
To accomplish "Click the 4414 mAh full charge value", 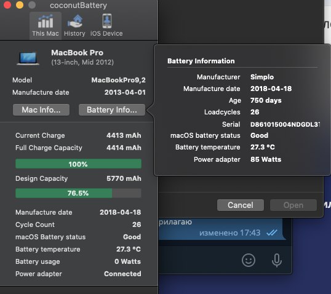I will click(124, 148).
